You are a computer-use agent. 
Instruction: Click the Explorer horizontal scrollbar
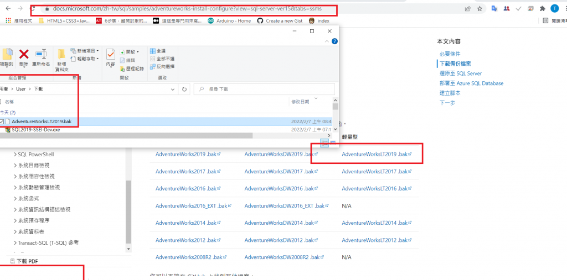point(126,135)
